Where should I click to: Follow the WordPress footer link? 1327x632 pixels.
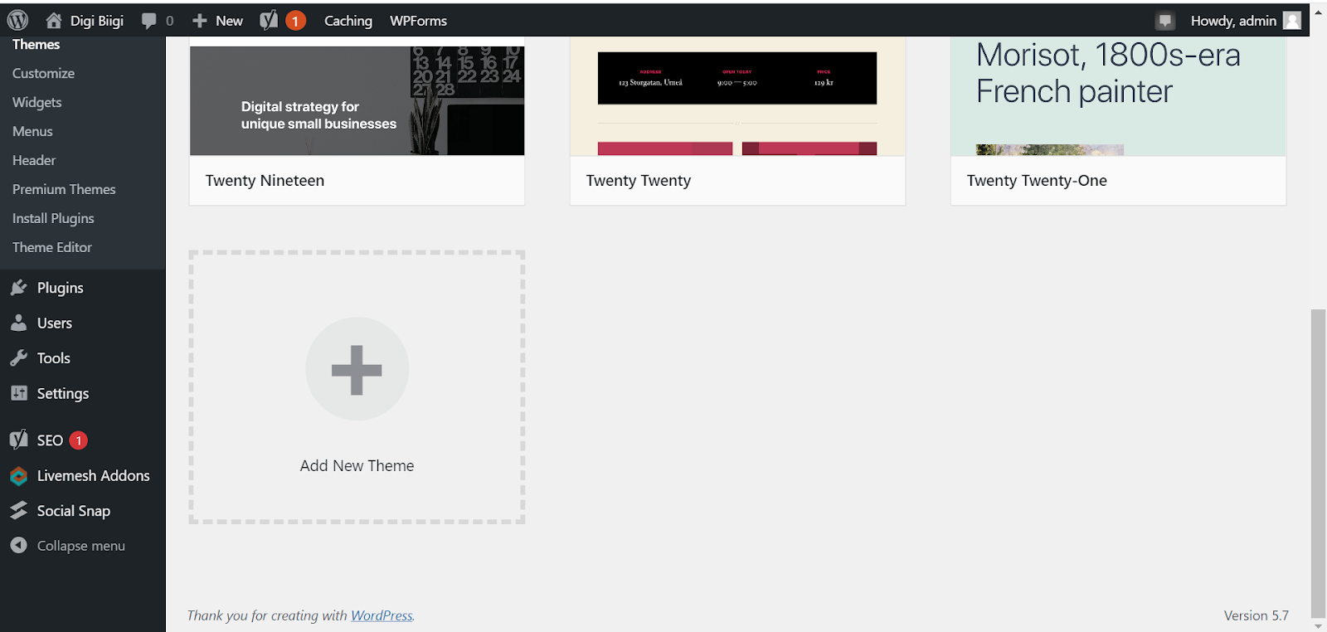[x=382, y=615]
